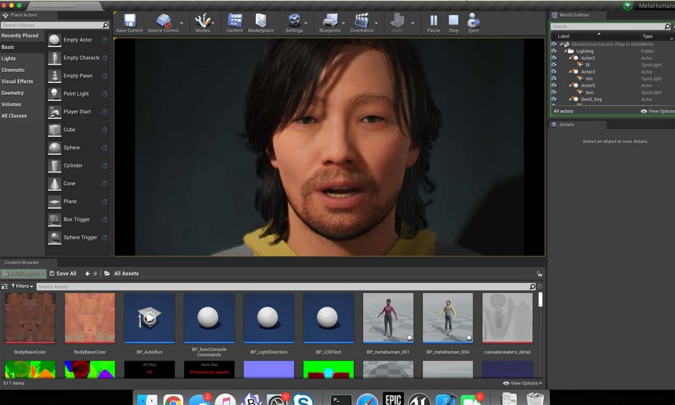Click the Cinematics icon
Viewport: 675px width, 405px height.
361,20
